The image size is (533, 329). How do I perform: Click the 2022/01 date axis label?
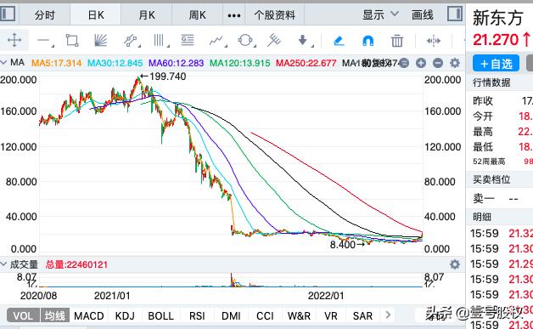[x=326, y=296]
